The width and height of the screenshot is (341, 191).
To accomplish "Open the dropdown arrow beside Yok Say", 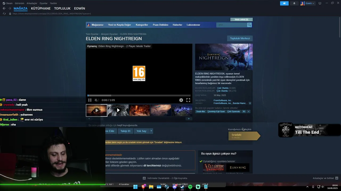I will 151,131.
